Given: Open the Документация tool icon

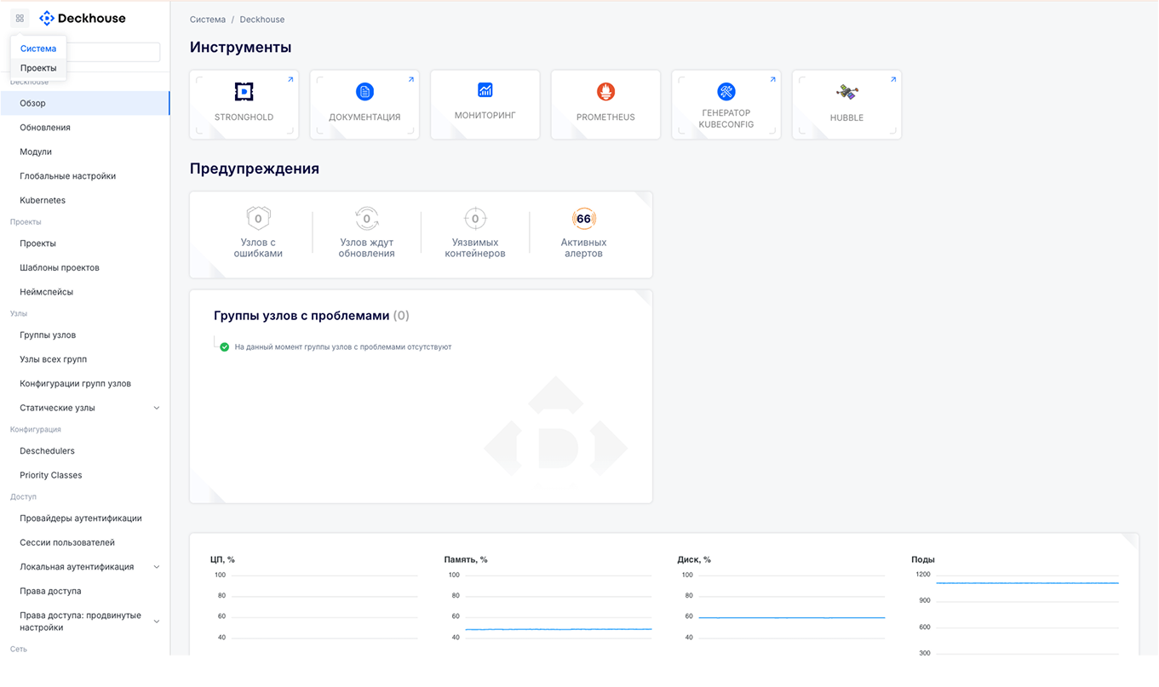Looking at the screenshot, I should (364, 92).
